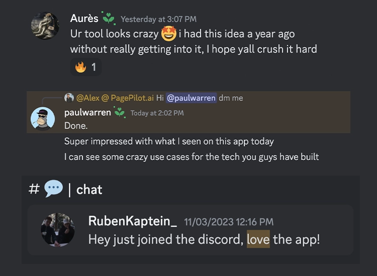Open the RubenKaptein_ username profile
This screenshot has height=276, width=377.
[132, 221]
